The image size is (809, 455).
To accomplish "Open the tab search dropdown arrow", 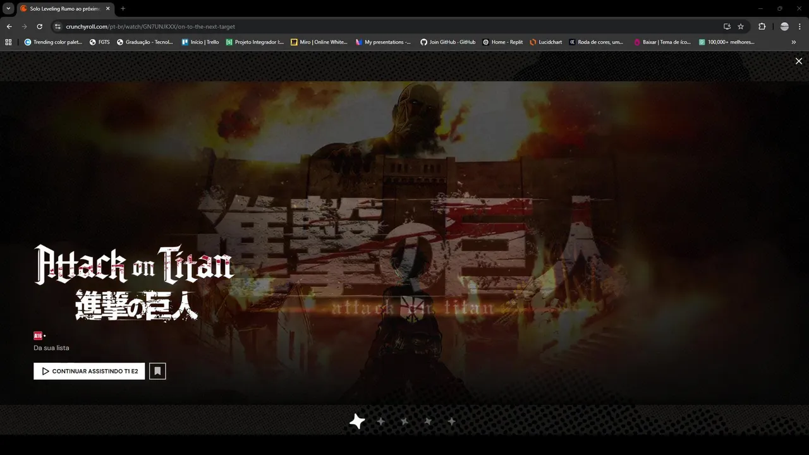I will [x=8, y=8].
